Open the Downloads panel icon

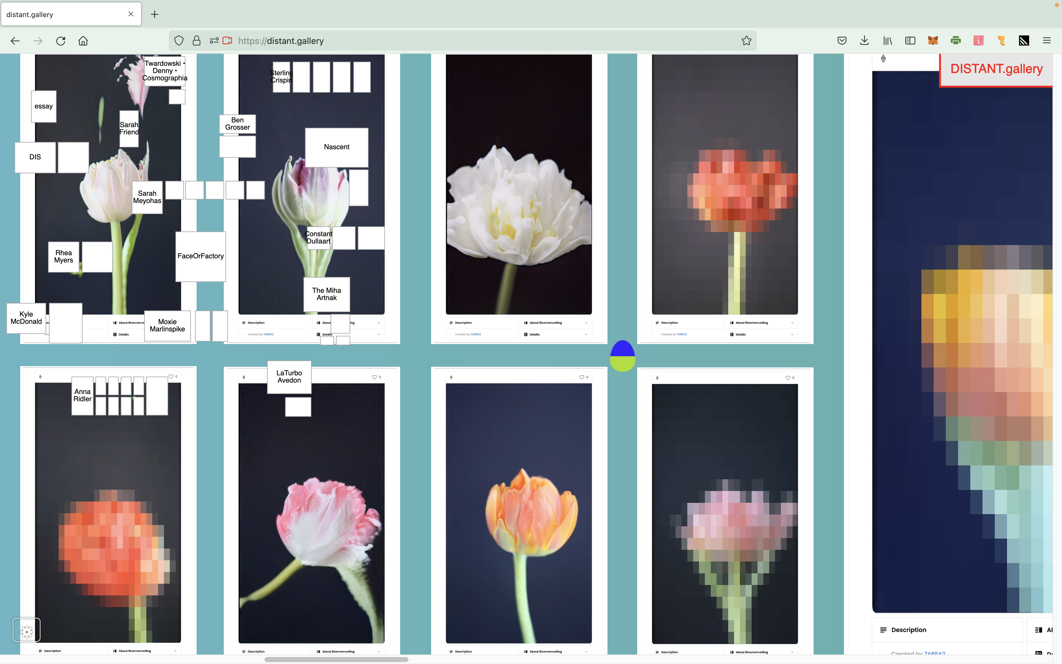coord(864,41)
